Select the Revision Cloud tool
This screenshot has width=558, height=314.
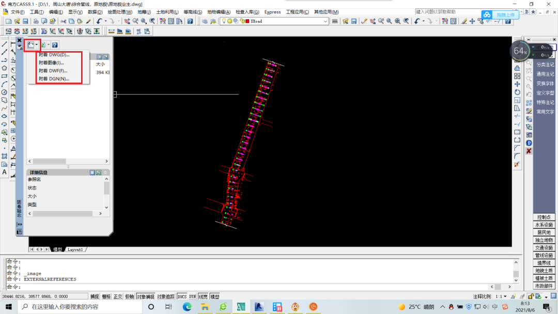tap(4, 100)
